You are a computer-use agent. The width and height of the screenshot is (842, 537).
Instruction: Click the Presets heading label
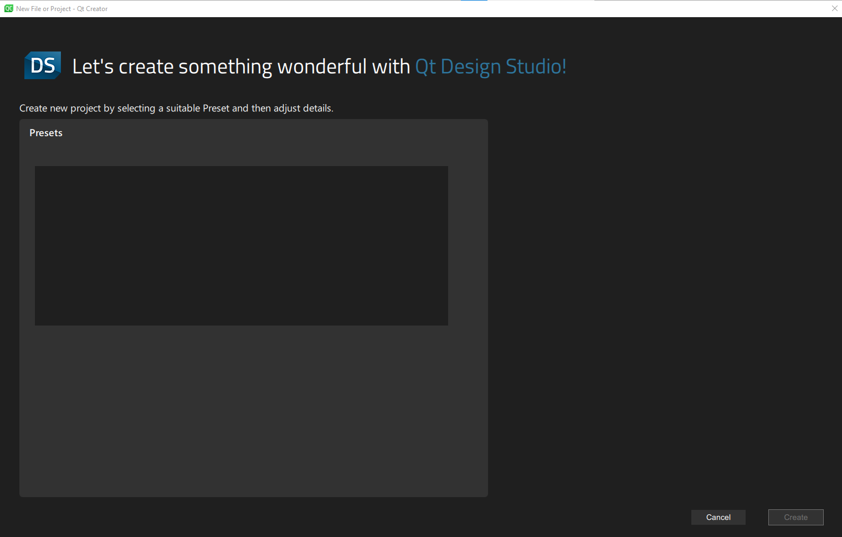pos(46,133)
